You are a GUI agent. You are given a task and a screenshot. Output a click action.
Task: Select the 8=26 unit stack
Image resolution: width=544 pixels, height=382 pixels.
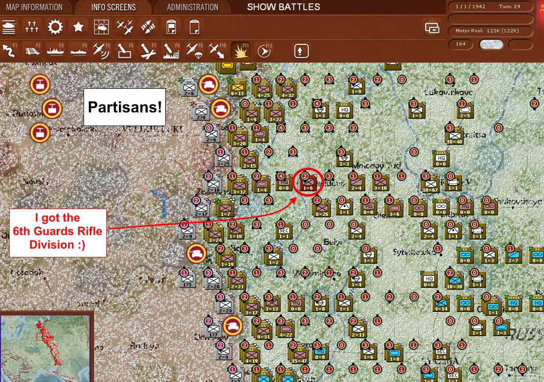tap(322, 209)
